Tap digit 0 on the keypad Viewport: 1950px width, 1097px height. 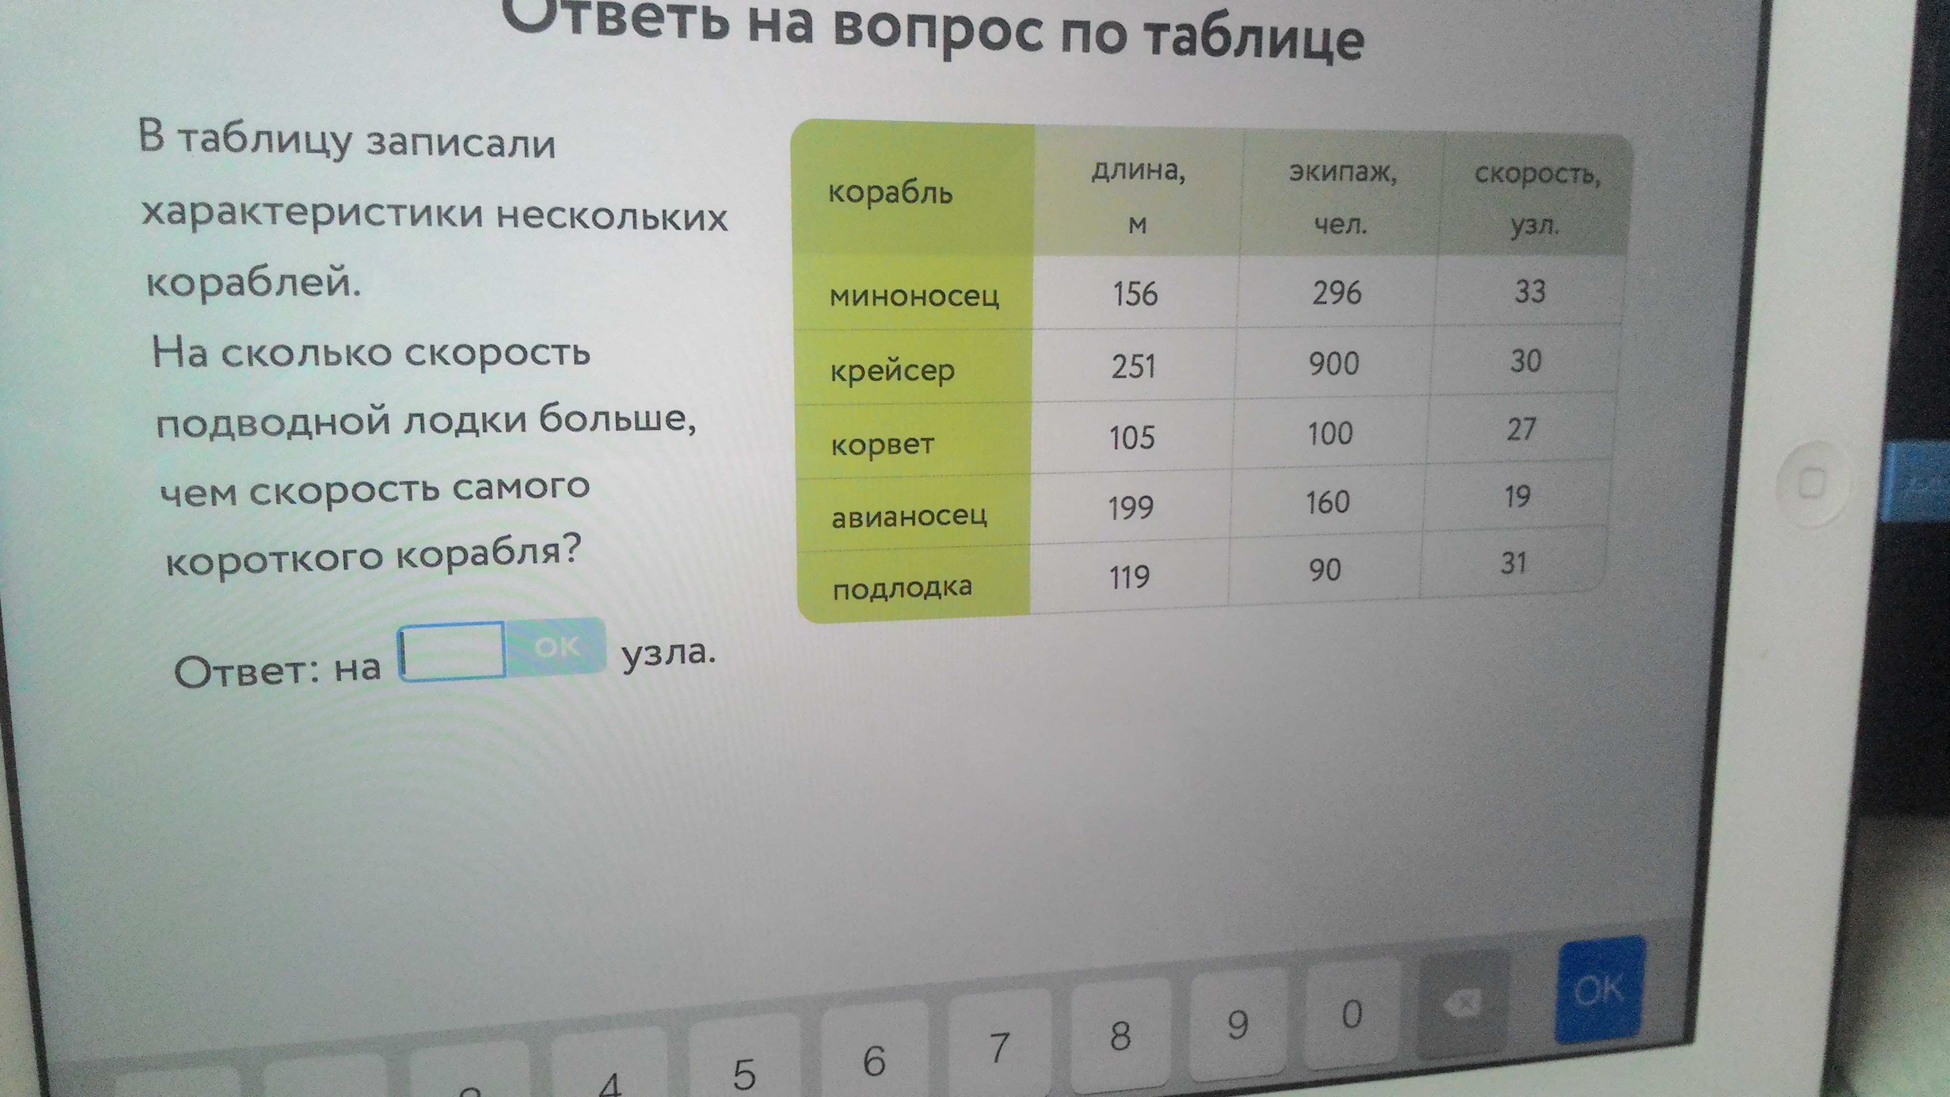(x=1352, y=1013)
